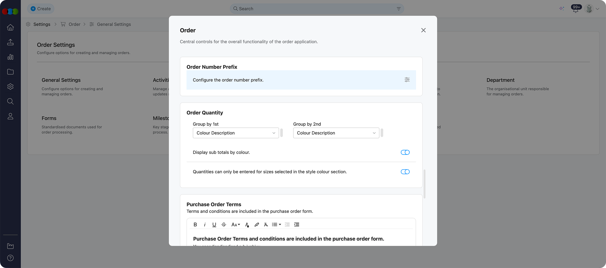
Task: Apply underline formatting in the editor
Action: (x=214, y=224)
